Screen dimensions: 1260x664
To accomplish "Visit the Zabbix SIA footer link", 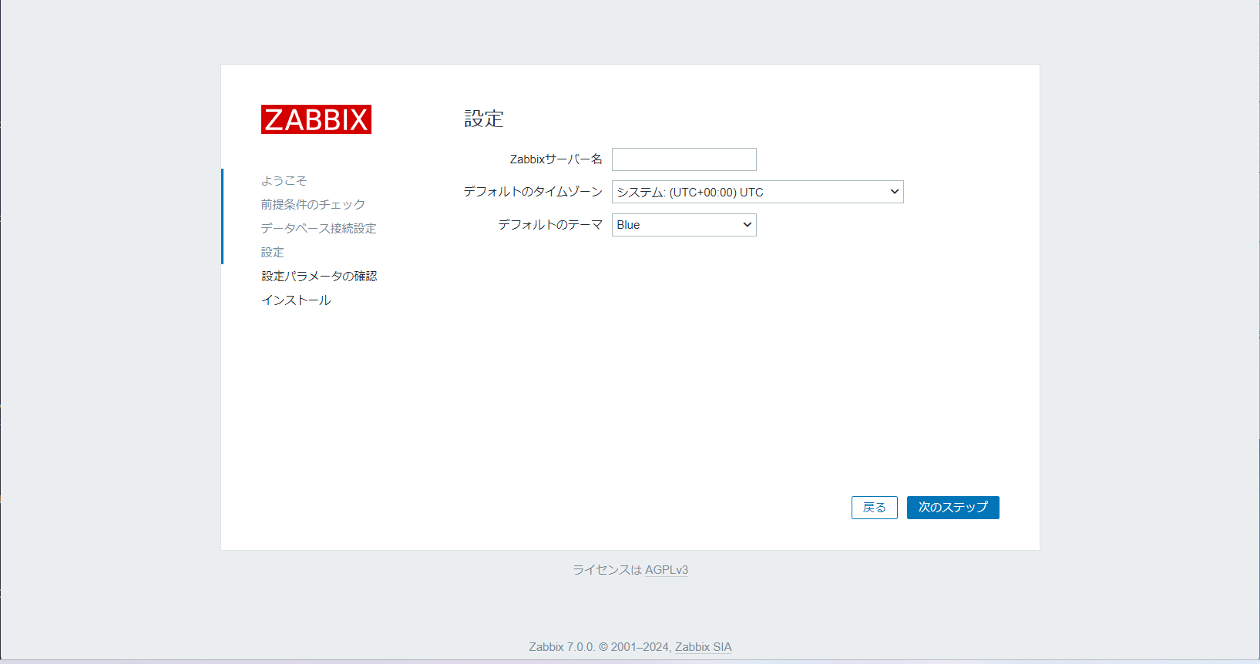I will (x=703, y=647).
